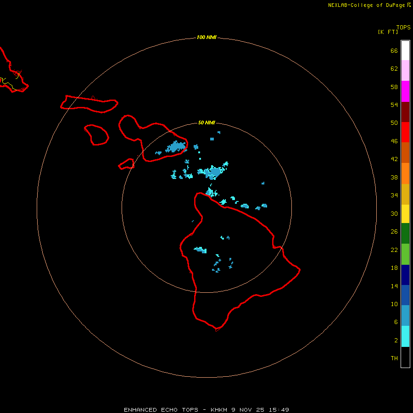Select the dark green legend swatch

pyautogui.click(x=405, y=234)
